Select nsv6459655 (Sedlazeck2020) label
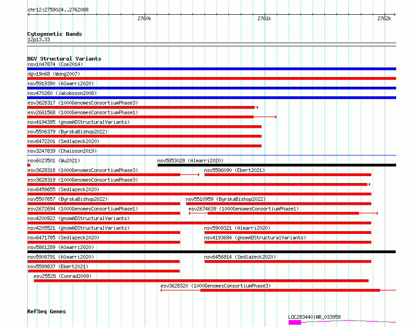Image resolution: width=409 pixels, height=327 pixels. (63, 189)
